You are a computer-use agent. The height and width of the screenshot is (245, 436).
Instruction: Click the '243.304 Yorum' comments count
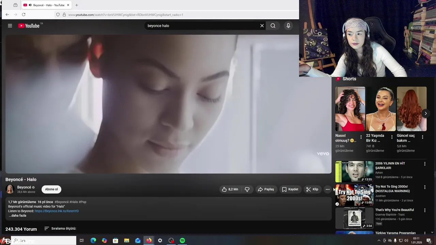click(x=21, y=229)
